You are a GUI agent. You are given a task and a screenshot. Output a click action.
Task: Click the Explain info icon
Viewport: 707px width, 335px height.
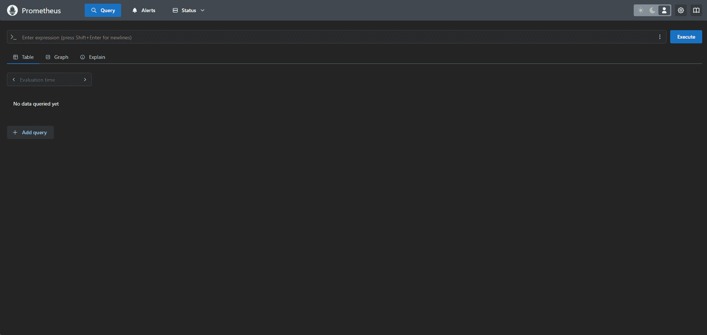coord(82,57)
